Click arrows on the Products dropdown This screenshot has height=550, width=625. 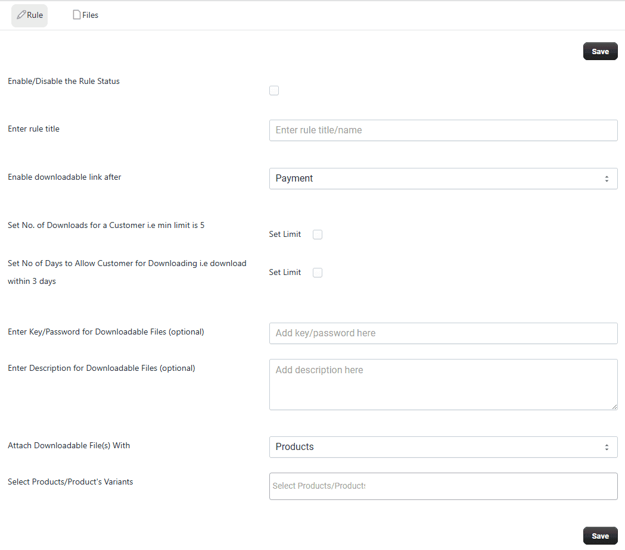click(607, 447)
